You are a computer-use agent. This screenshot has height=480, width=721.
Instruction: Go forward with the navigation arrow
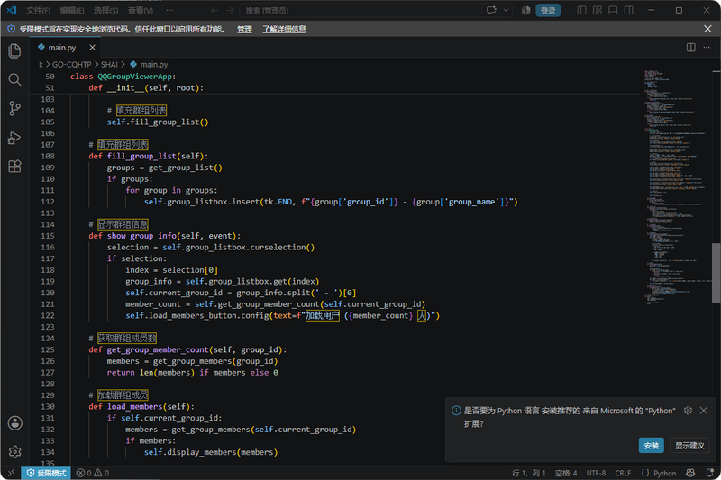pyautogui.click(x=230, y=10)
